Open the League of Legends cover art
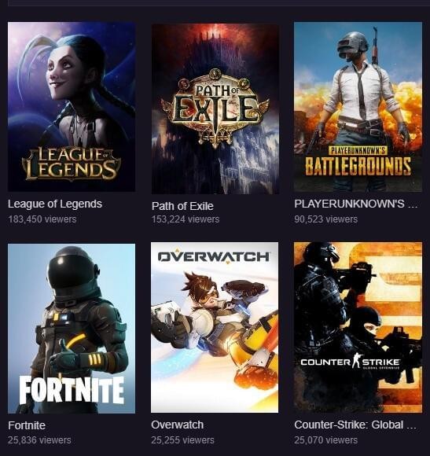This screenshot has height=456, width=430. click(72, 107)
